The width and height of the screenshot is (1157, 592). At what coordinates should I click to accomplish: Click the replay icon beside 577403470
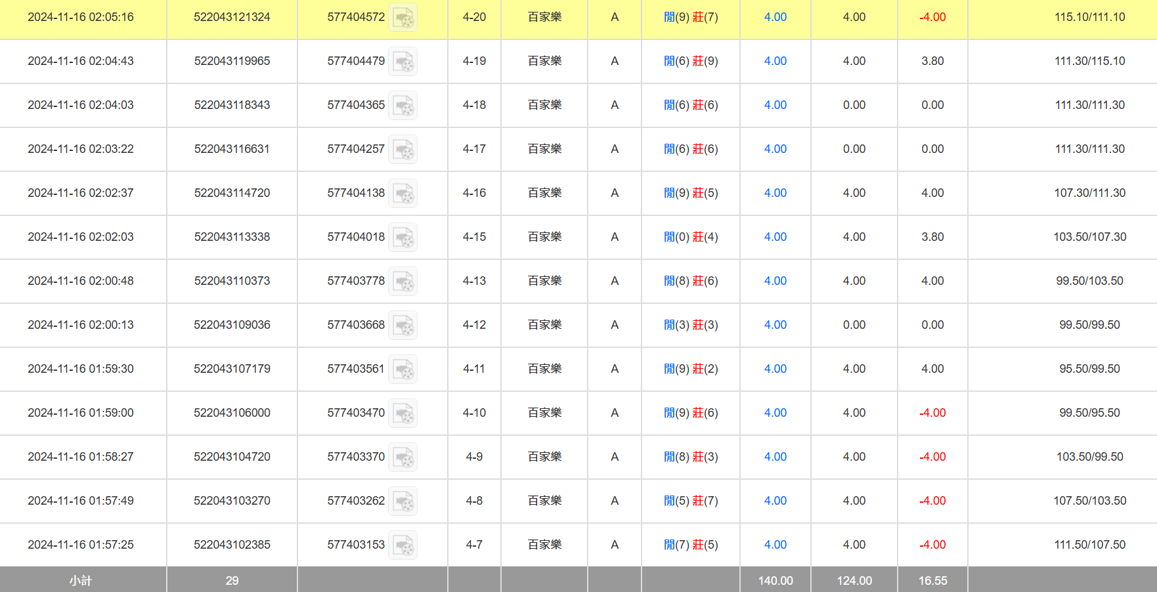pyautogui.click(x=403, y=413)
